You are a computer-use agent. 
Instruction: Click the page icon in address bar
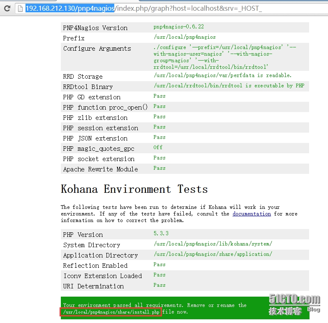point(20,8)
